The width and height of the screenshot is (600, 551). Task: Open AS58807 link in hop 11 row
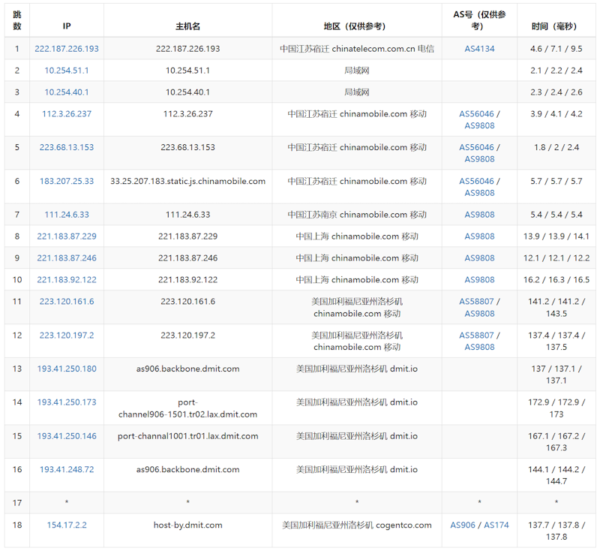[476, 302]
